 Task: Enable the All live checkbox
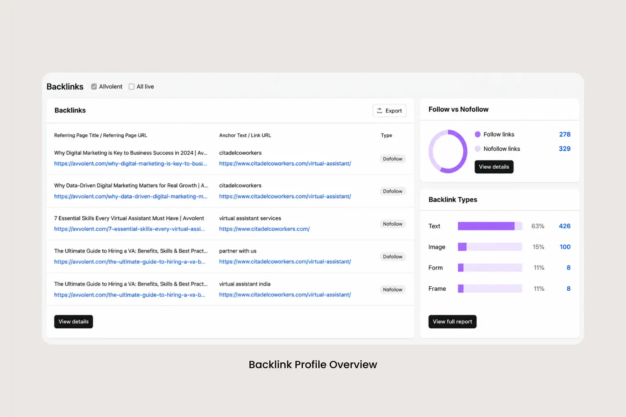pos(131,87)
